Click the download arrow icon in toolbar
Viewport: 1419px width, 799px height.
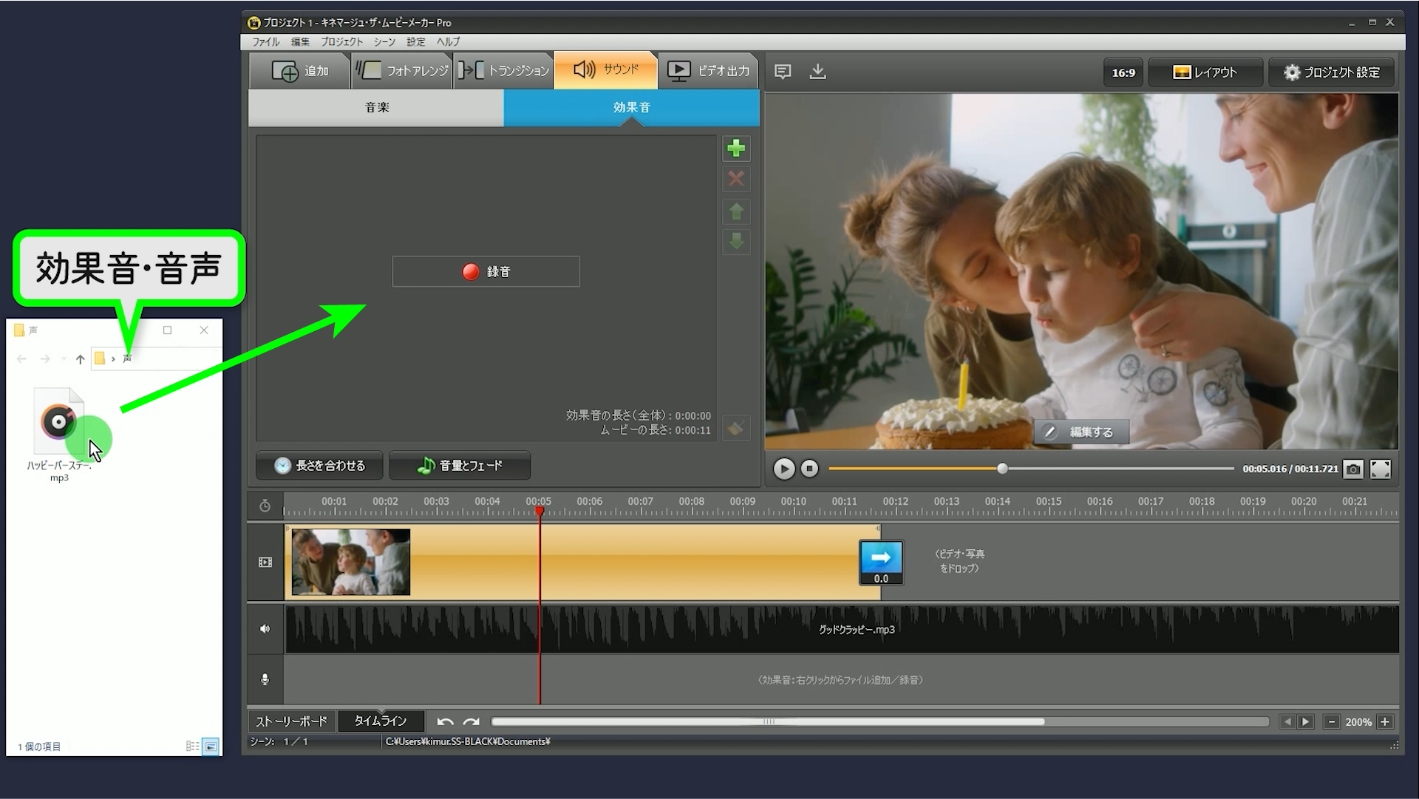[817, 72]
